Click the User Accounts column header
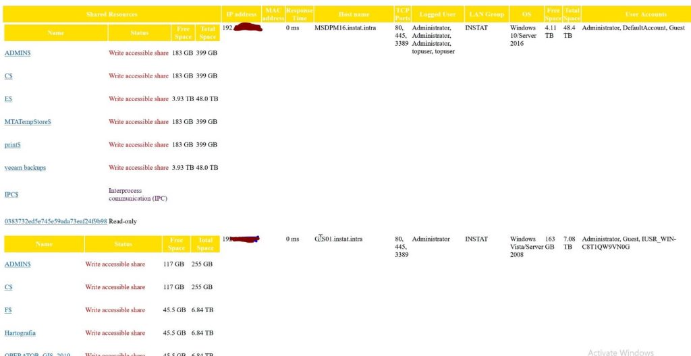 pos(646,14)
